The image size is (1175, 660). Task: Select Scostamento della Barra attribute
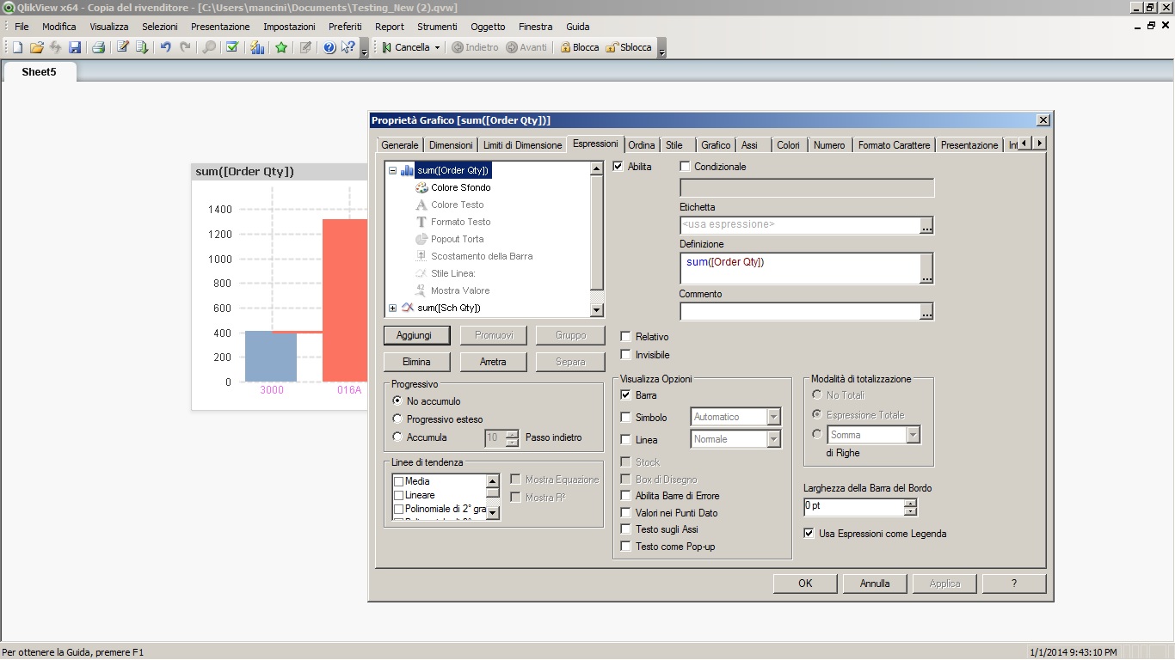(473, 256)
